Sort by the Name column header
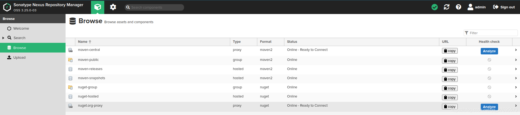This screenshot has height=115, width=520. [152, 42]
